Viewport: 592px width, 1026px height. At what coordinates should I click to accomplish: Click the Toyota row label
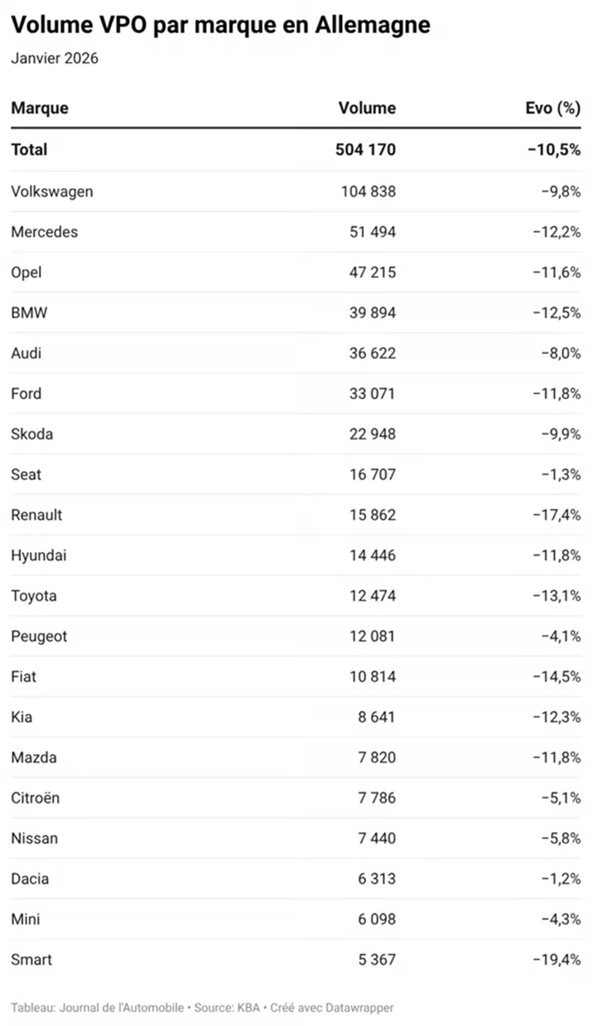coord(34,595)
